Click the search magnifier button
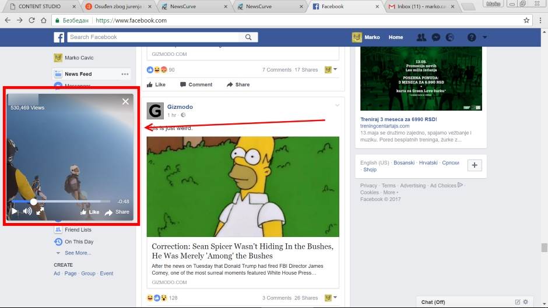 (248, 37)
